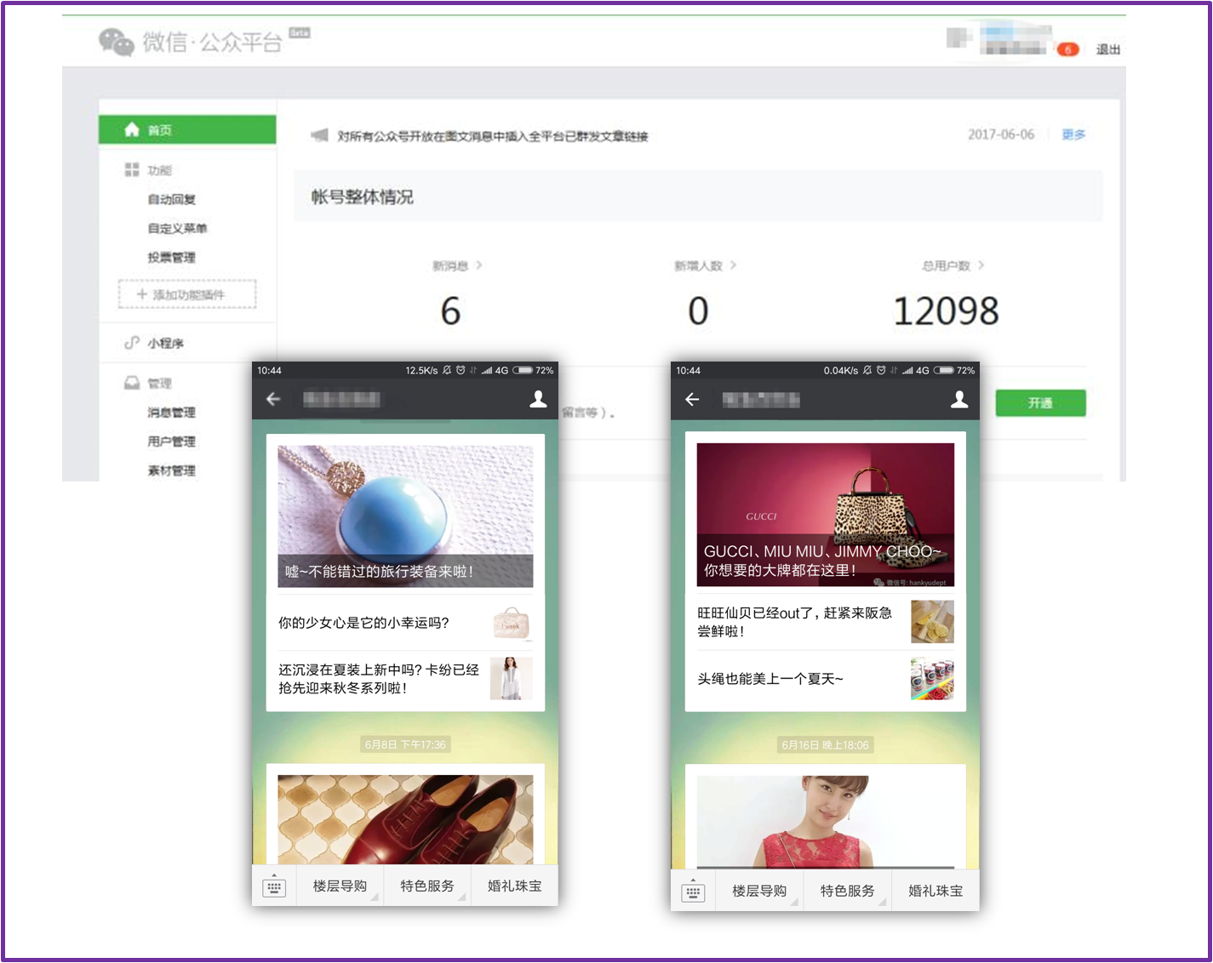Open the 更多 link next to the date

pos(1073,134)
